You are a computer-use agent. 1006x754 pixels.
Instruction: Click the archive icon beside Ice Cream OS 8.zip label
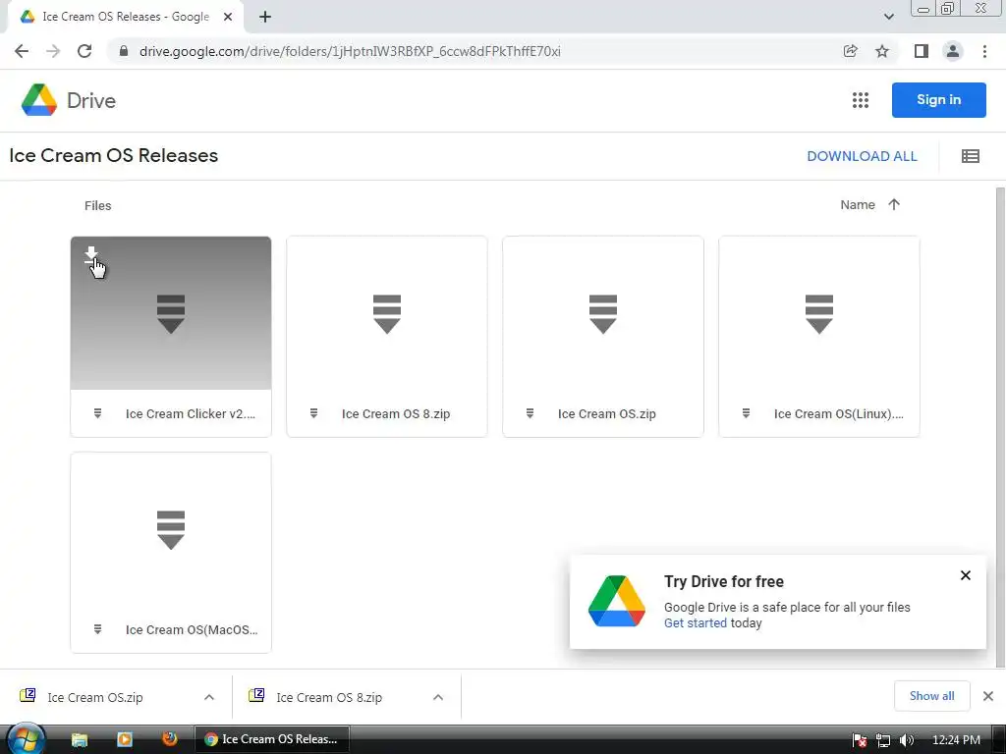[x=313, y=413]
